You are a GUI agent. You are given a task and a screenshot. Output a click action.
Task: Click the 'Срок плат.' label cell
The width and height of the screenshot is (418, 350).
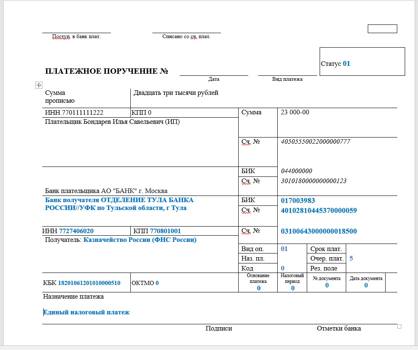[326, 249]
